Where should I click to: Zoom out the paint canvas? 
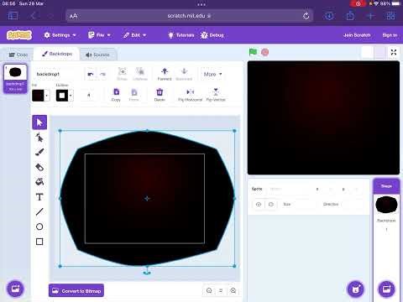(209, 290)
